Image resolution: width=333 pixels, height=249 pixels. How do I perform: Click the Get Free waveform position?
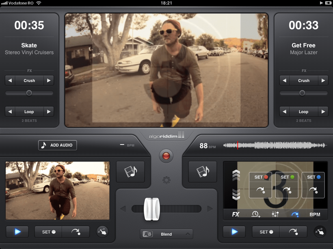[275, 145]
